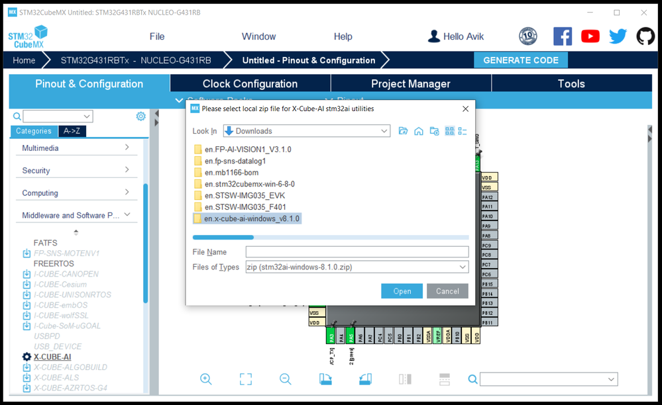Select the en.stm32cubemx-win-6-8-0 folder

245,184
